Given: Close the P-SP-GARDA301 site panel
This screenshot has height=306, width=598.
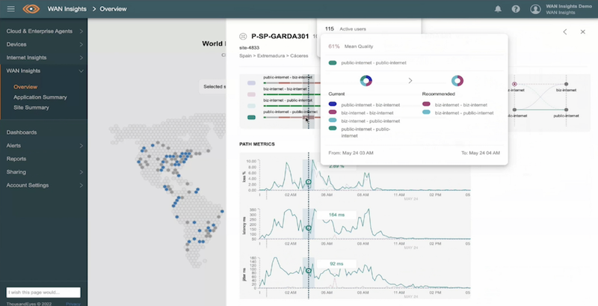Looking at the screenshot, I should (x=582, y=32).
